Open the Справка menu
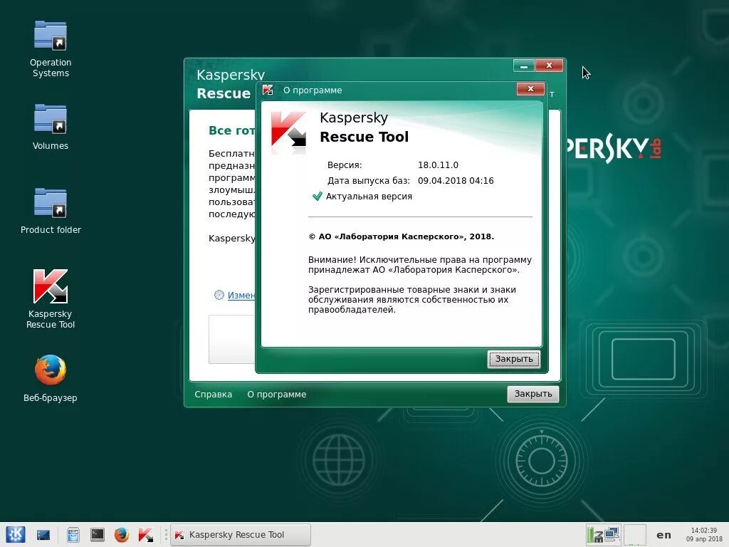This screenshot has height=547, width=729. (x=213, y=394)
